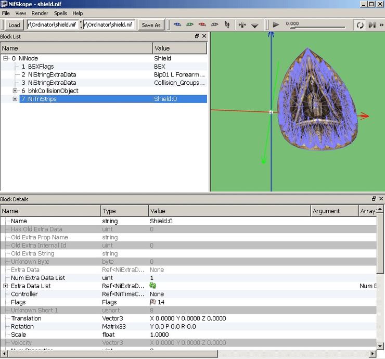Viewport: 385px width, 359px height.
Task: Click the red eye view icon
Action: [202, 24]
